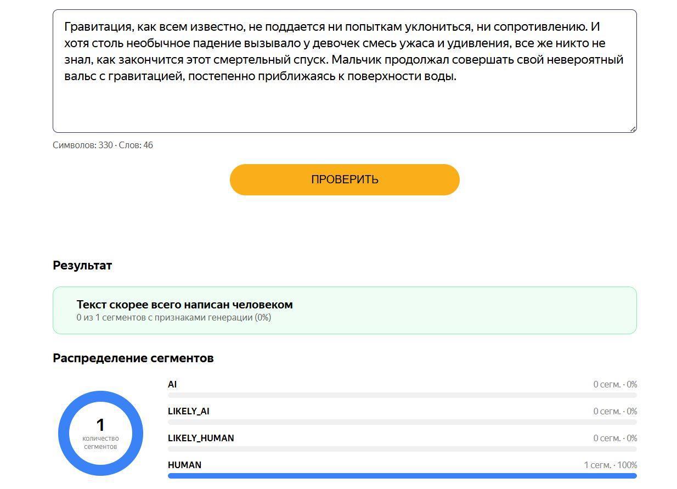Click the 'Текст скорее всего написан человеком' heading

pyautogui.click(x=184, y=304)
